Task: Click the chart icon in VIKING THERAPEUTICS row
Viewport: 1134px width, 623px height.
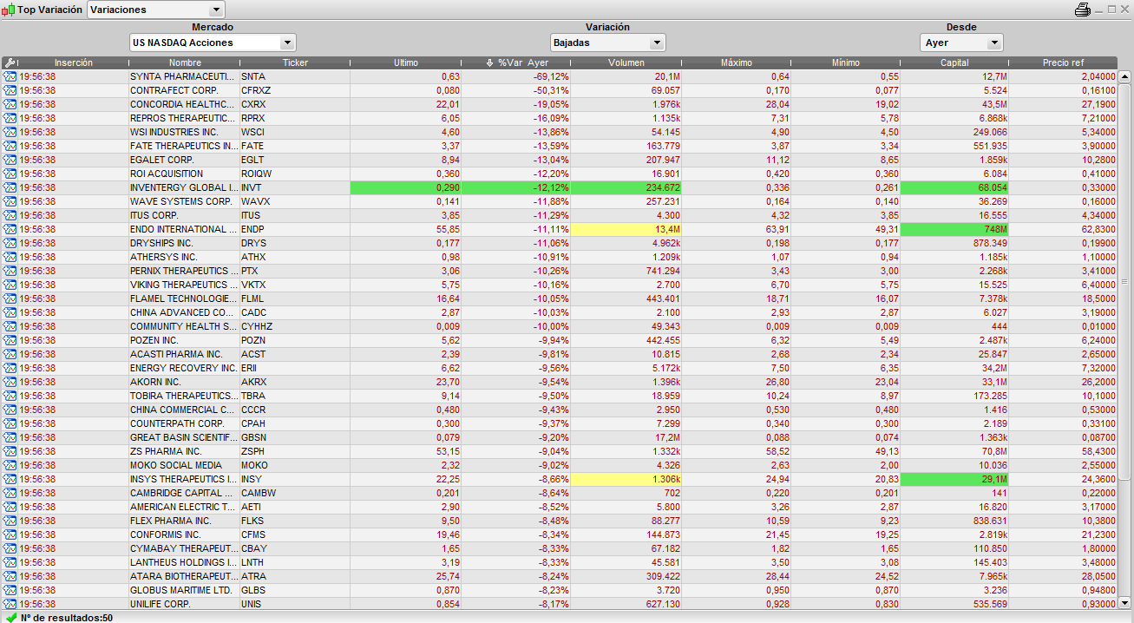Action: [10, 285]
